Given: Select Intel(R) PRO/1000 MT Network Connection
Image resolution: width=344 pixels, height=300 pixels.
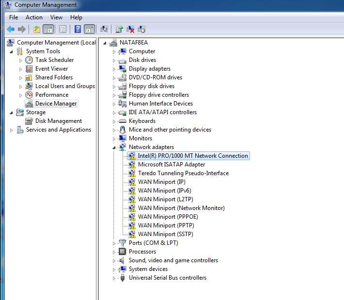Looking at the screenshot, I should [193, 156].
